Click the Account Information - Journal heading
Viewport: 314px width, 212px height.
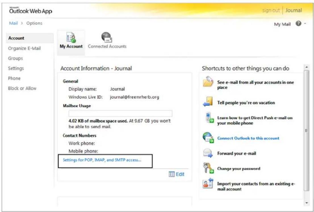pos(96,68)
